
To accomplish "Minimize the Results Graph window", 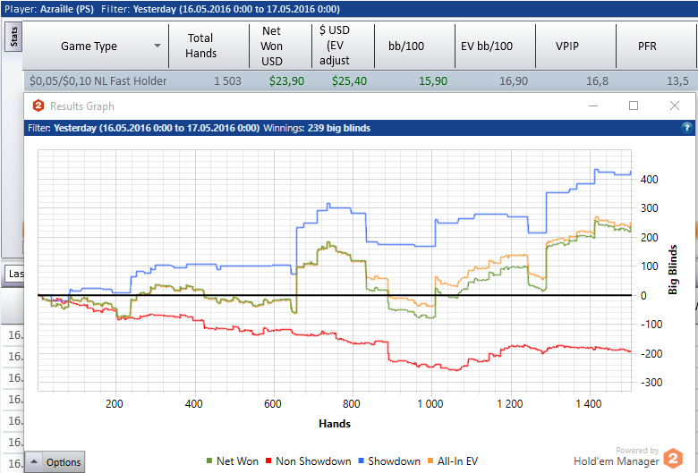I will [x=592, y=106].
